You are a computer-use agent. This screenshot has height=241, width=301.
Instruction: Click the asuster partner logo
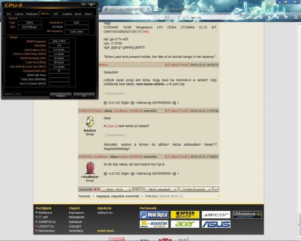[154, 224]
